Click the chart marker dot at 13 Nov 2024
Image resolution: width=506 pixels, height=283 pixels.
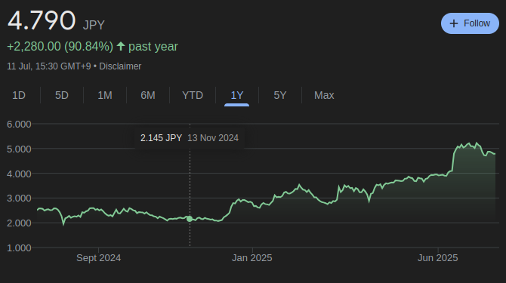190,219
